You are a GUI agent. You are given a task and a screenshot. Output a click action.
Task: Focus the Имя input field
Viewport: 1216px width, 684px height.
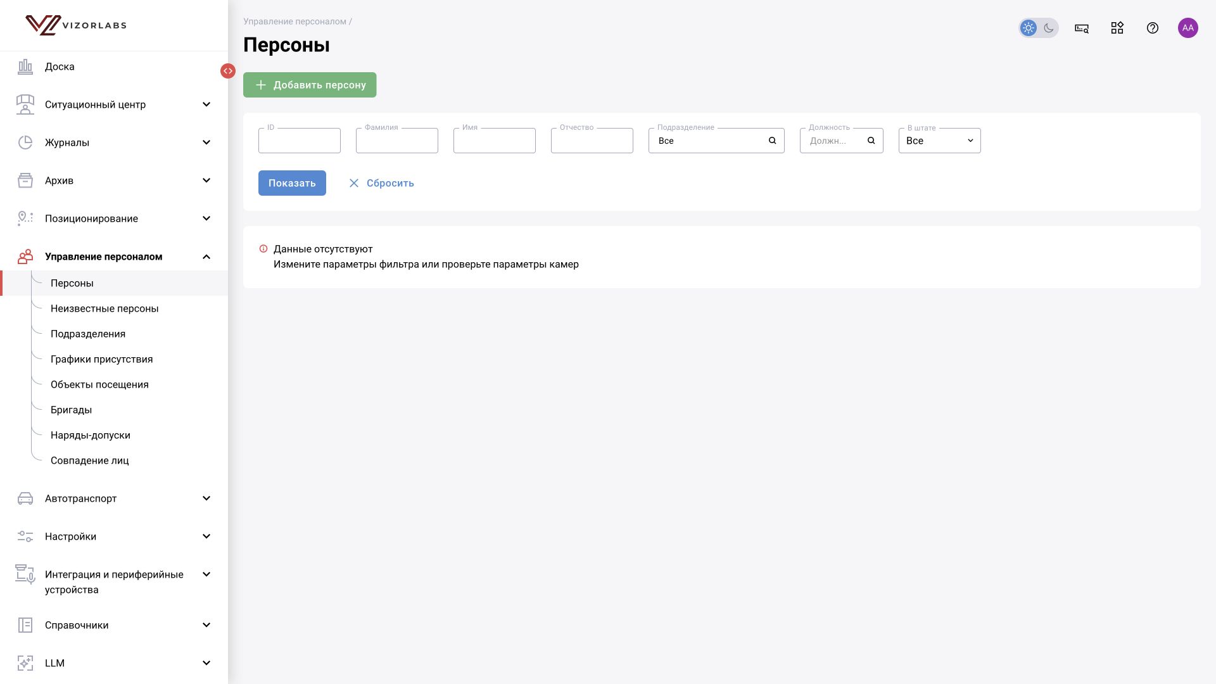[x=495, y=141]
